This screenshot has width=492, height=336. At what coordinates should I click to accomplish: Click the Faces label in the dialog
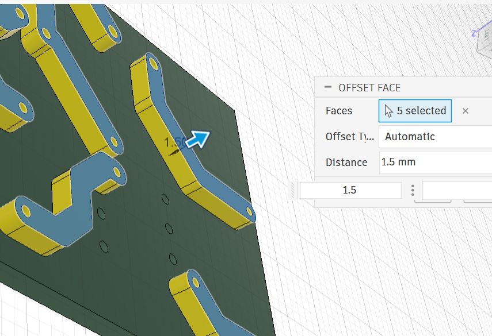pyautogui.click(x=339, y=111)
